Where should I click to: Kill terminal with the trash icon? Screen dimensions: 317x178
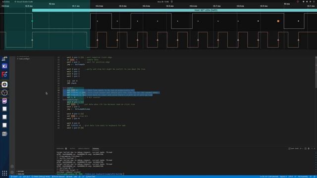(309, 148)
